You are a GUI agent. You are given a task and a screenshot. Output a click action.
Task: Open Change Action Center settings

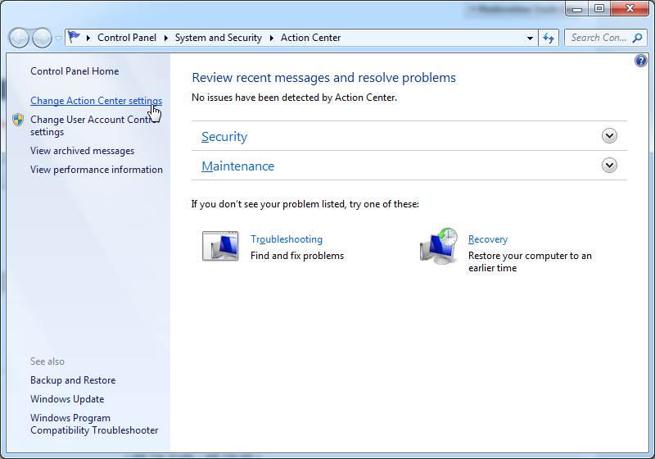tap(96, 101)
